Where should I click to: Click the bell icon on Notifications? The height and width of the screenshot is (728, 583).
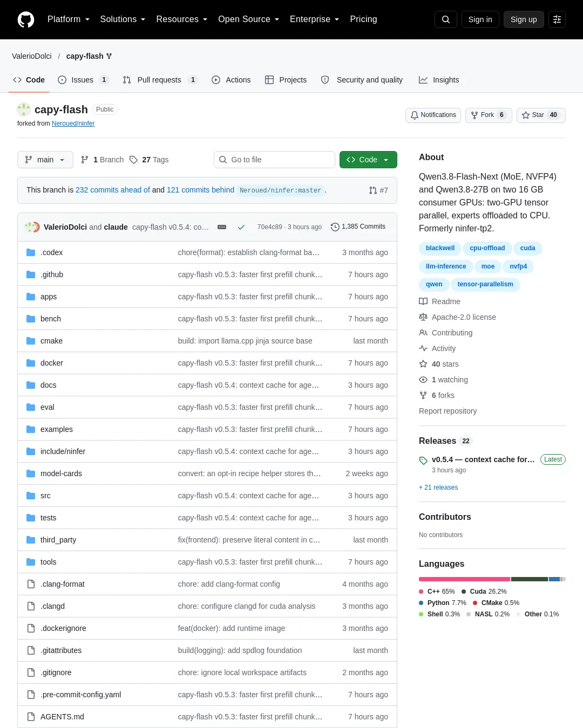(415, 115)
